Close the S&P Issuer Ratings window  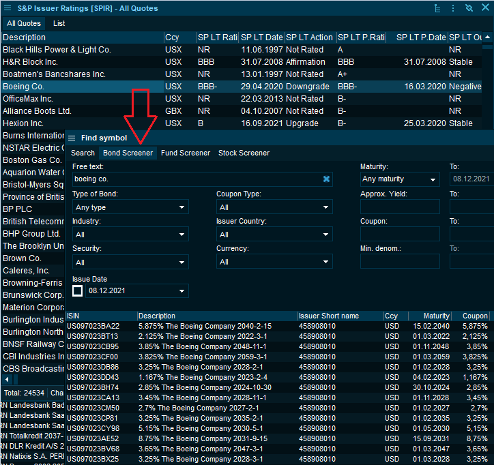pyautogui.click(x=484, y=8)
